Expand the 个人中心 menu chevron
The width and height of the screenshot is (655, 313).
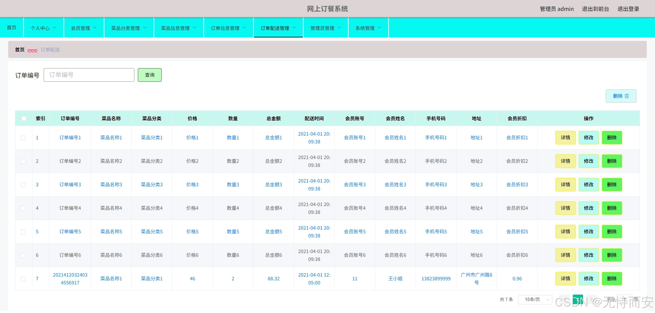coord(55,28)
